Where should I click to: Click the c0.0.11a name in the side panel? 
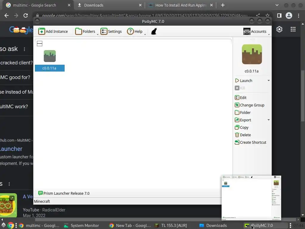tap(251, 71)
